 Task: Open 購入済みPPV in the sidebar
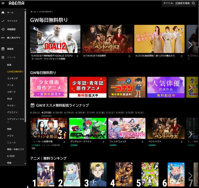coord(14,38)
